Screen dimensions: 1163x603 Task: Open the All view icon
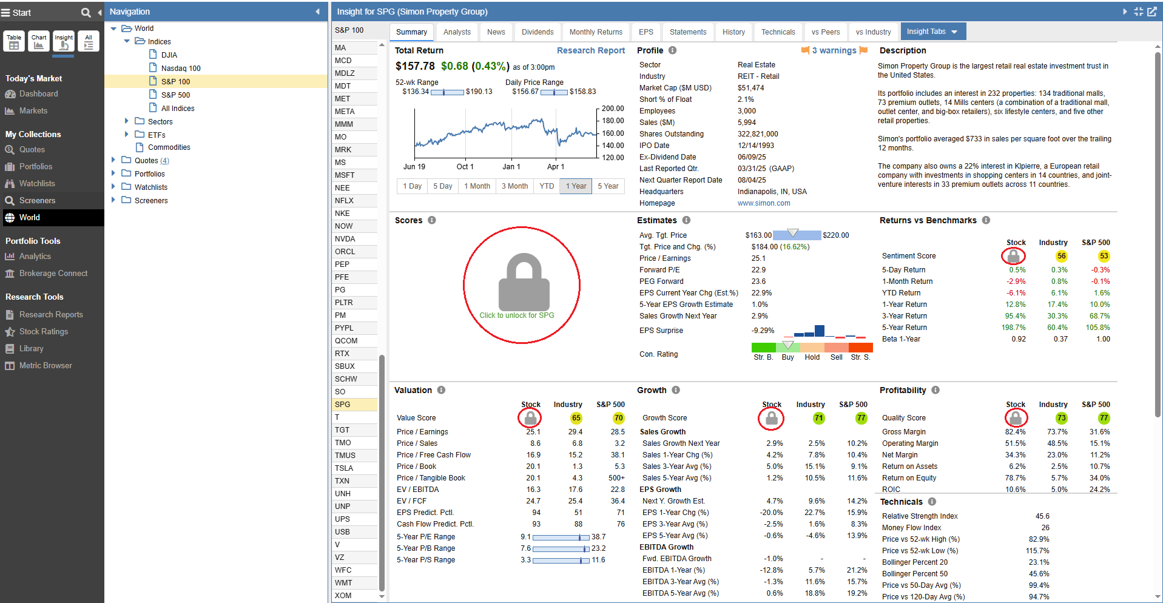(89, 41)
